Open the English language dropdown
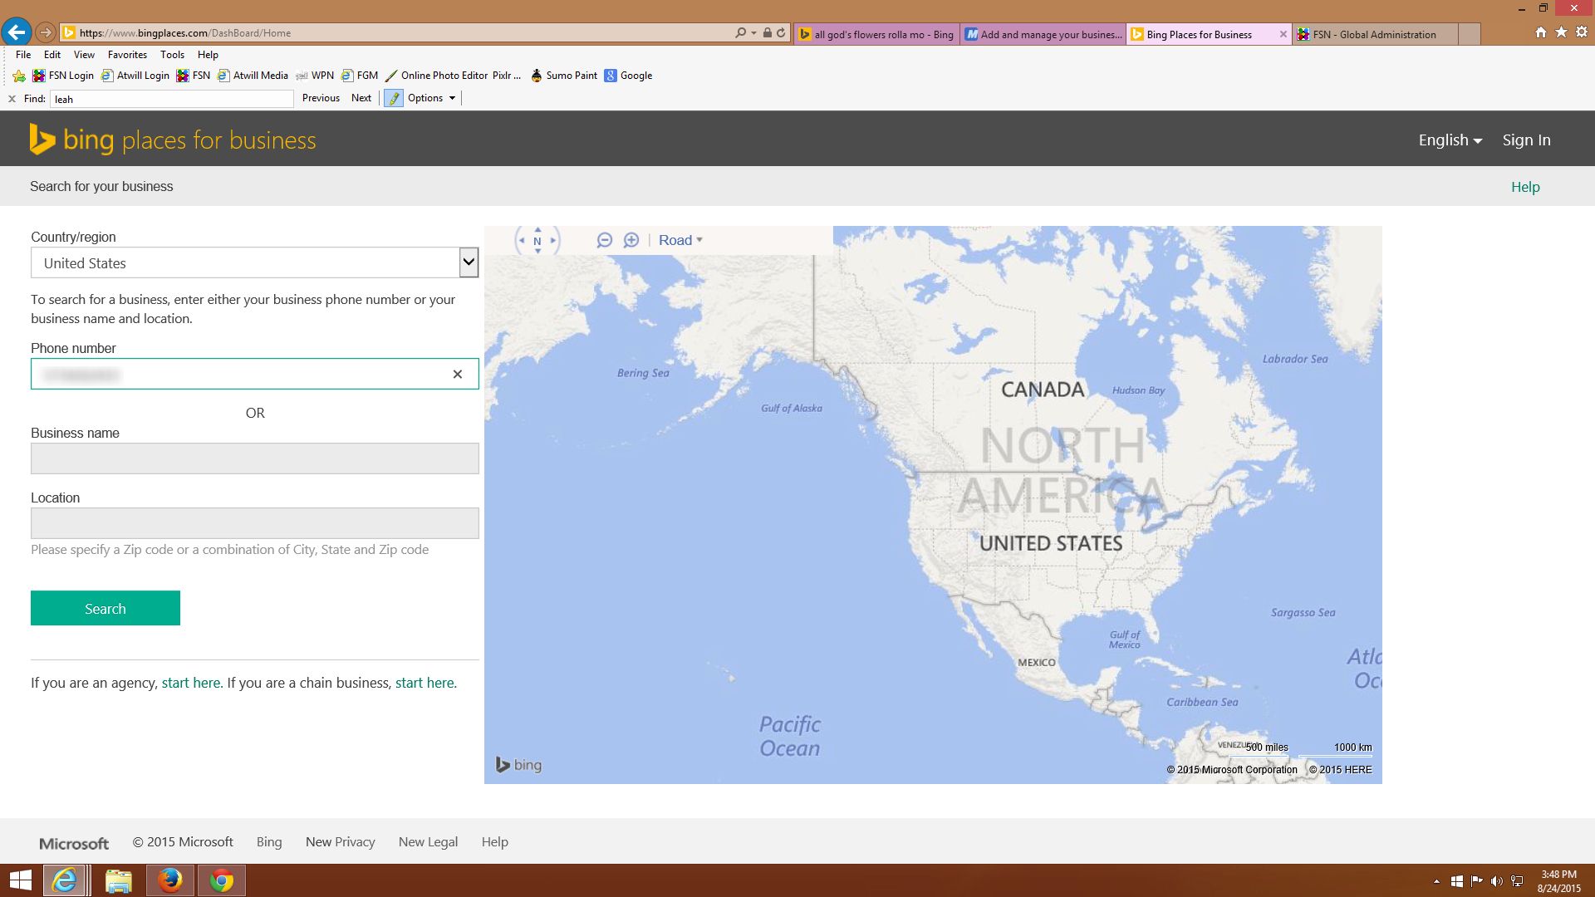The height and width of the screenshot is (897, 1595). pos(1450,140)
